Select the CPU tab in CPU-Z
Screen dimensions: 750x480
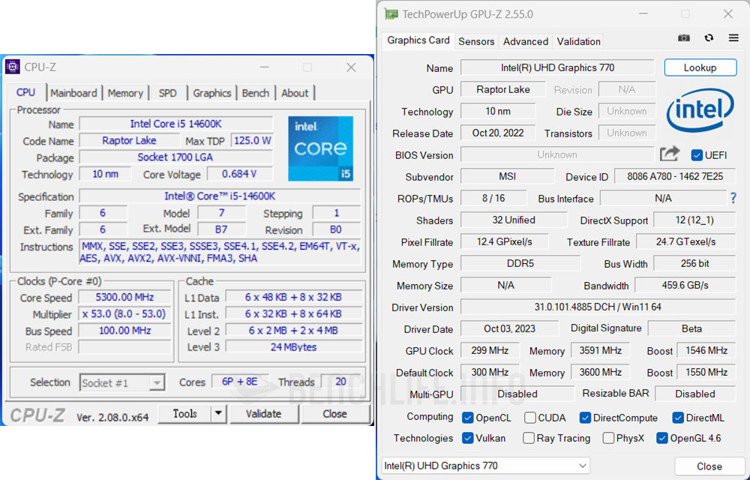[x=25, y=92]
